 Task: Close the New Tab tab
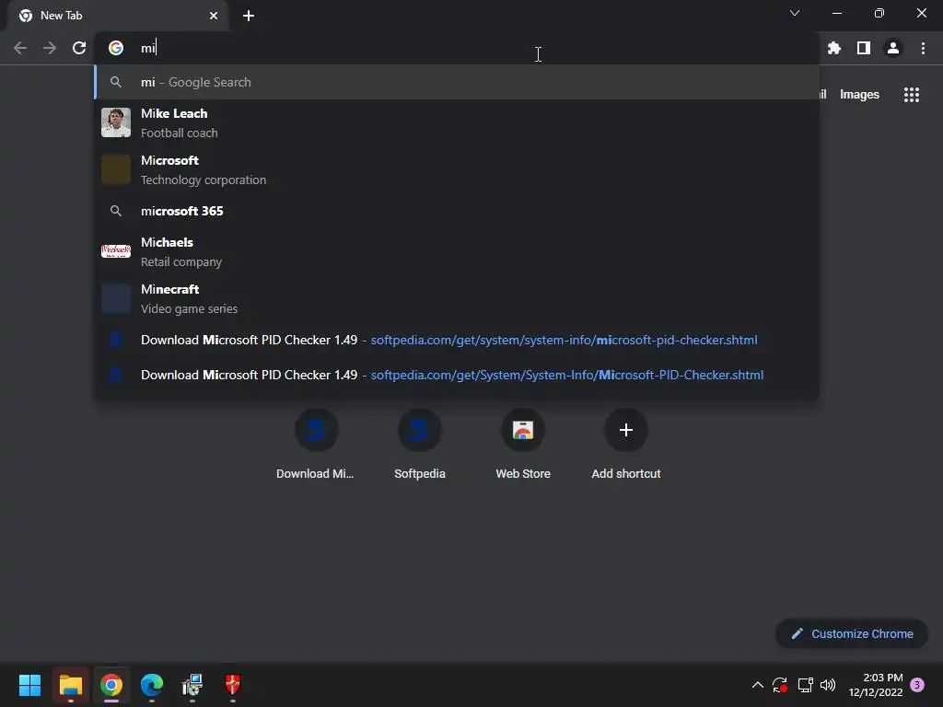pyautogui.click(x=214, y=16)
